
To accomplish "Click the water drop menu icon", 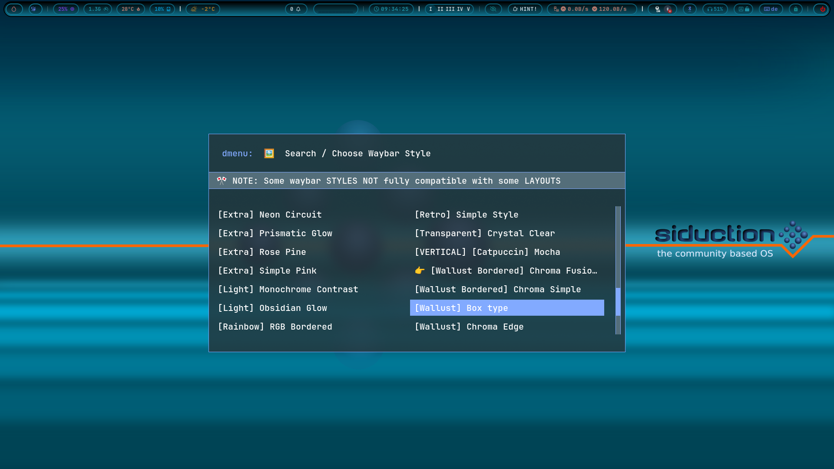I will click(14, 9).
